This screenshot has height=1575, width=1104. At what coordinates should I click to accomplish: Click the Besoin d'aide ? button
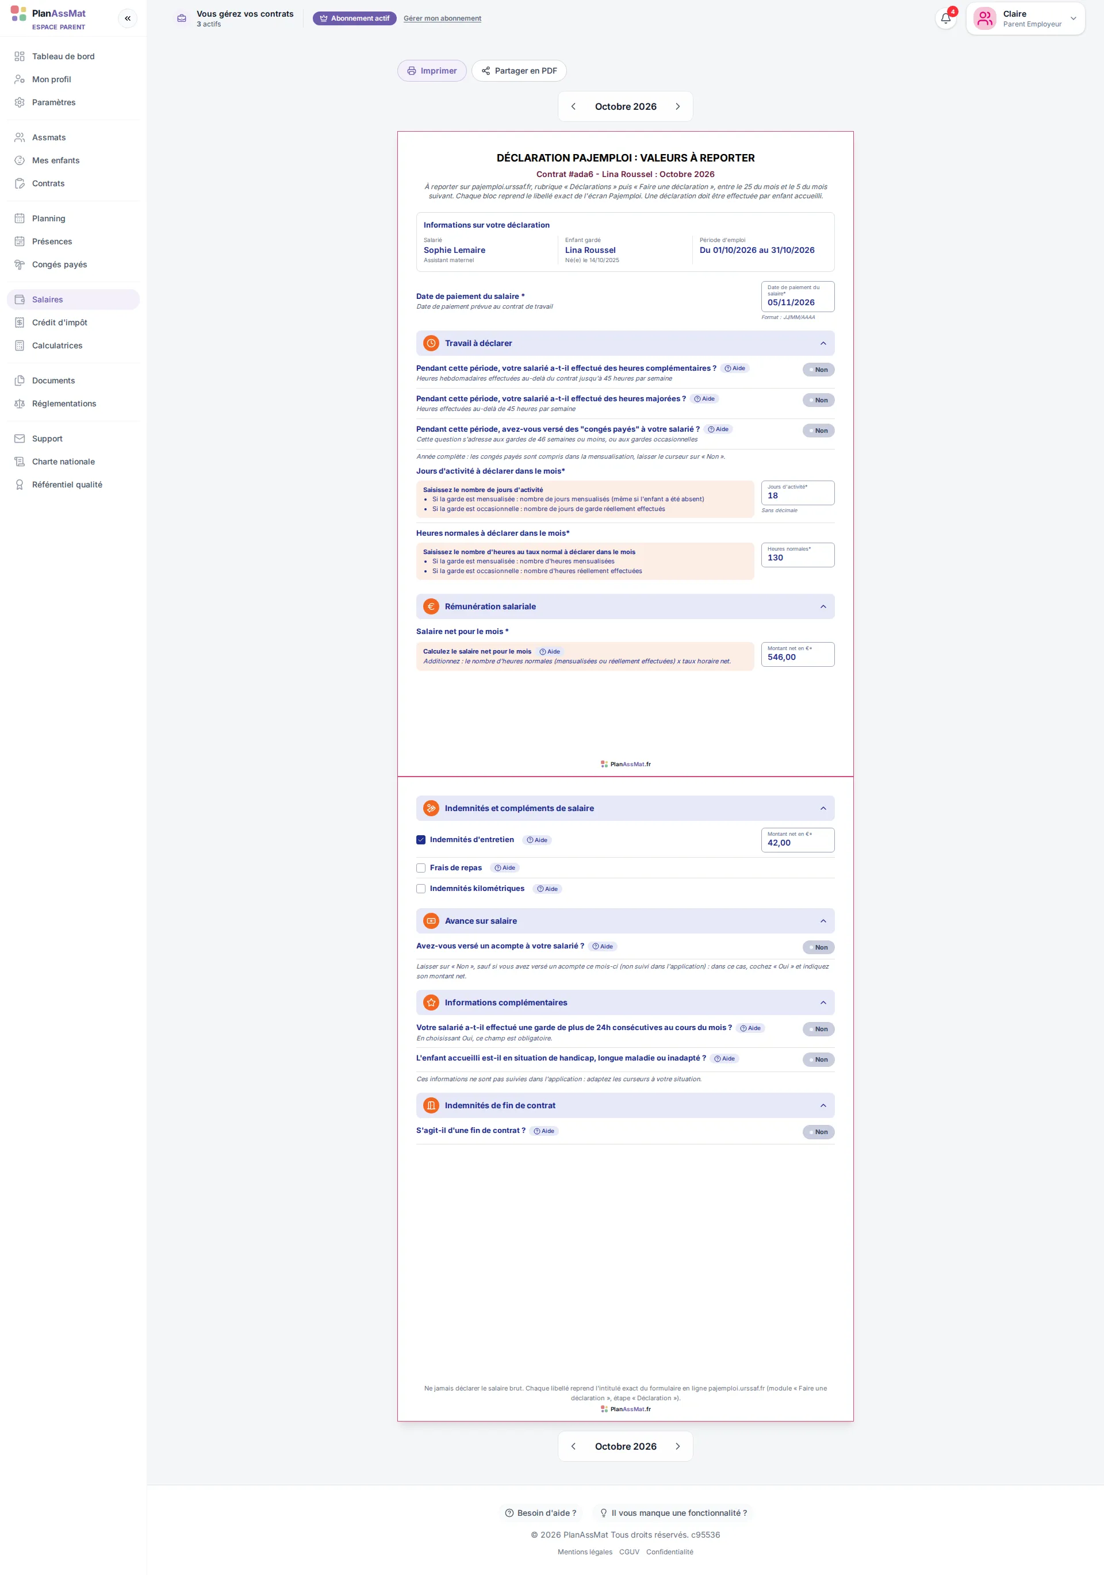(540, 1512)
